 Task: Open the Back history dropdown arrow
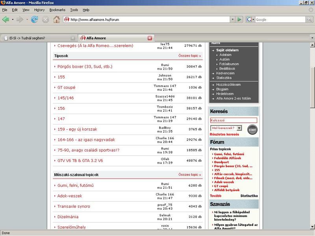tap(13, 20)
